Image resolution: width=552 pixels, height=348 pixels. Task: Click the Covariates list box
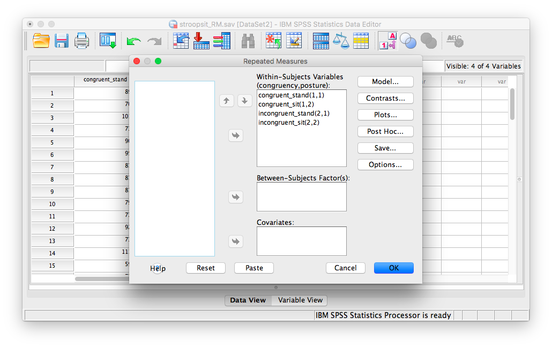click(302, 241)
